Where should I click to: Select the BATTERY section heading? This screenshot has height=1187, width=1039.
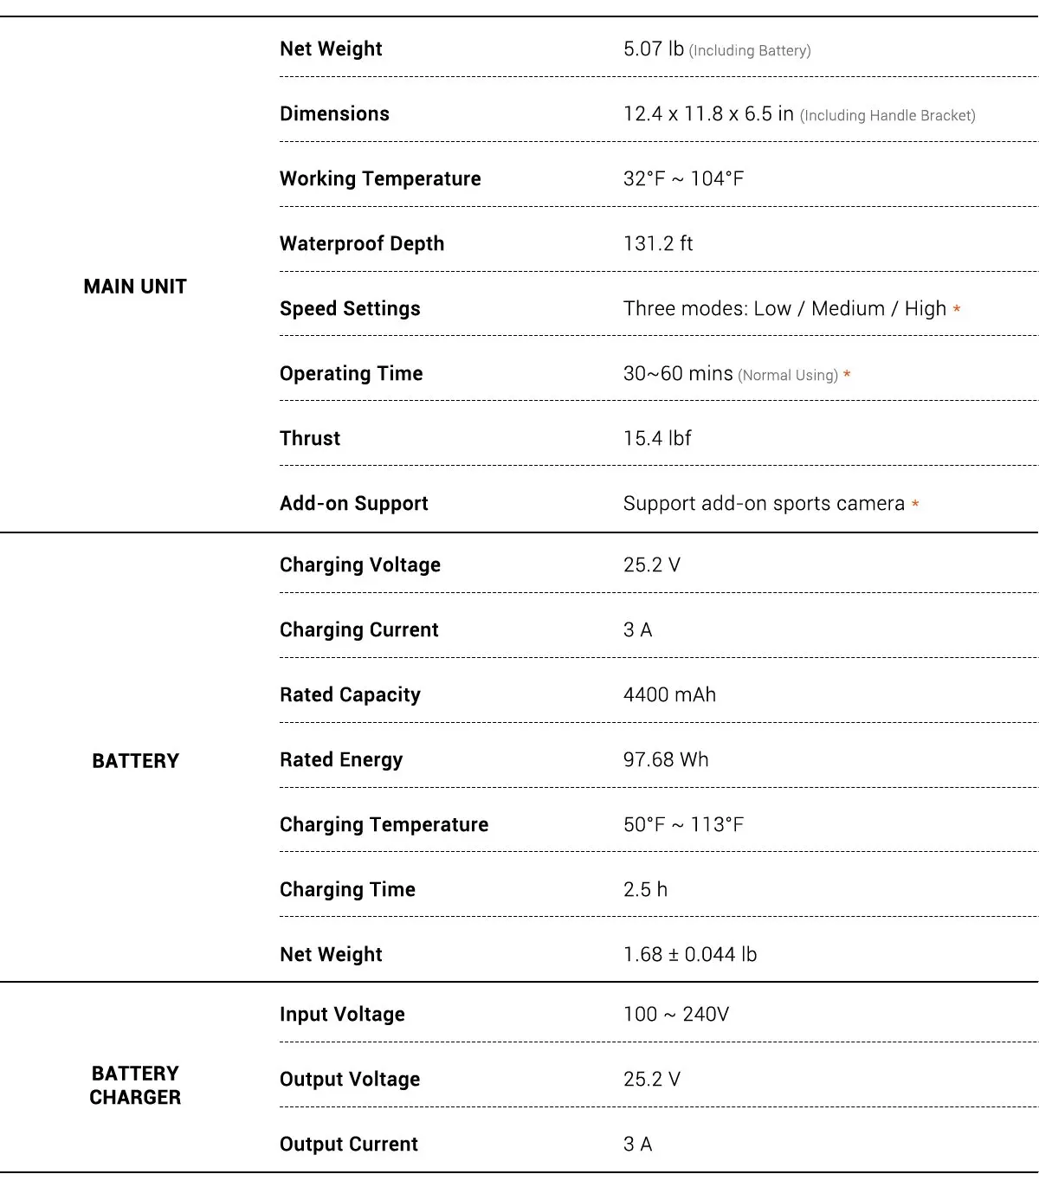[135, 761]
